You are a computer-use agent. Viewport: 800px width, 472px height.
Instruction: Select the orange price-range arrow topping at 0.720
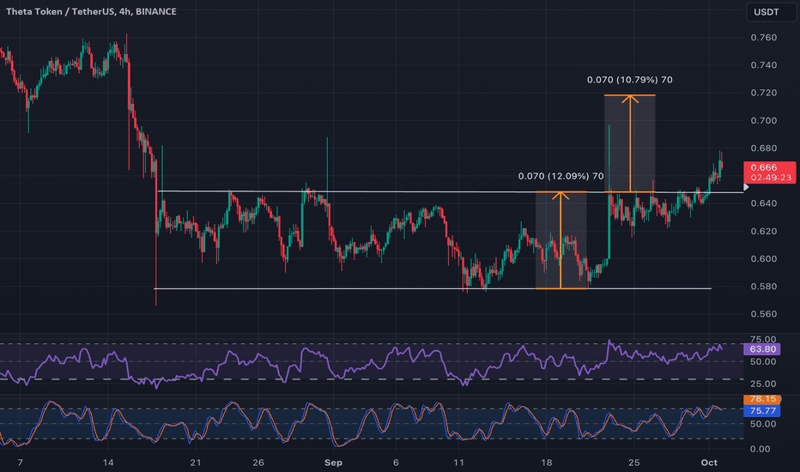tap(630, 143)
